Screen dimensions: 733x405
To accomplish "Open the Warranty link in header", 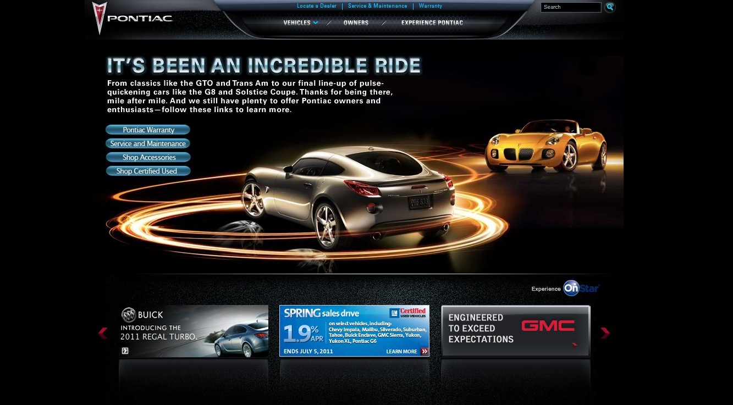I will pyautogui.click(x=431, y=6).
